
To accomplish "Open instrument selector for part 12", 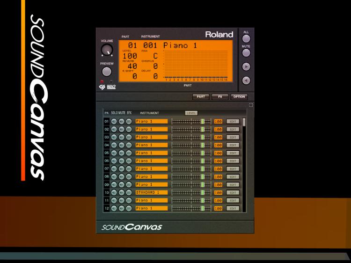I will tap(152, 208).
